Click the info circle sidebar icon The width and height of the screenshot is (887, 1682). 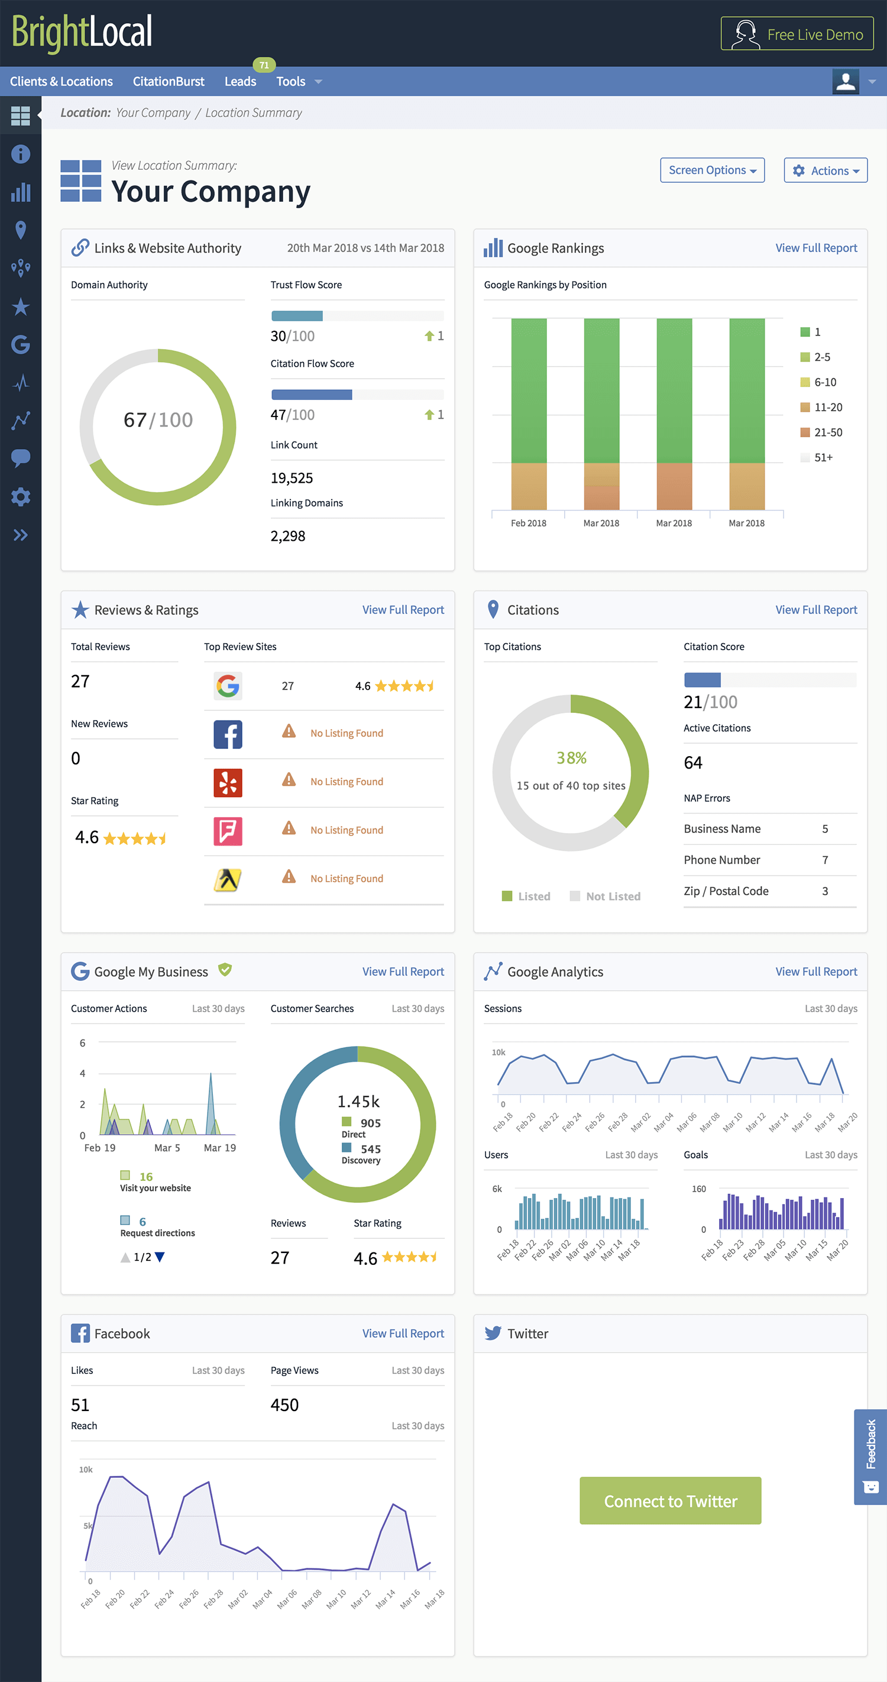pos(20,154)
